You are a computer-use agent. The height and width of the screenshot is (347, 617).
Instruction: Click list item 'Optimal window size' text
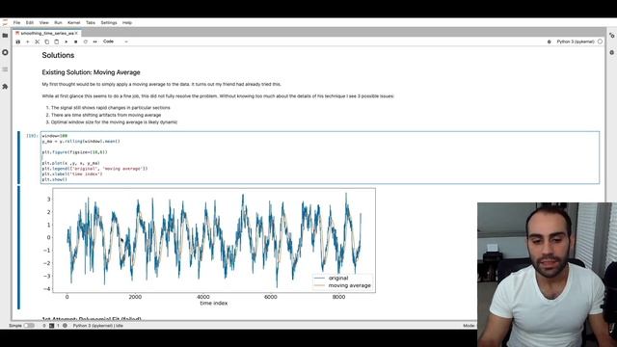(114, 122)
